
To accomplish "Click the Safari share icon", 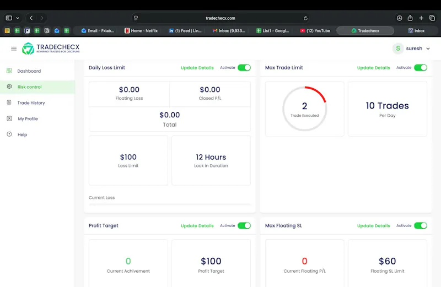I will [x=410, y=18].
